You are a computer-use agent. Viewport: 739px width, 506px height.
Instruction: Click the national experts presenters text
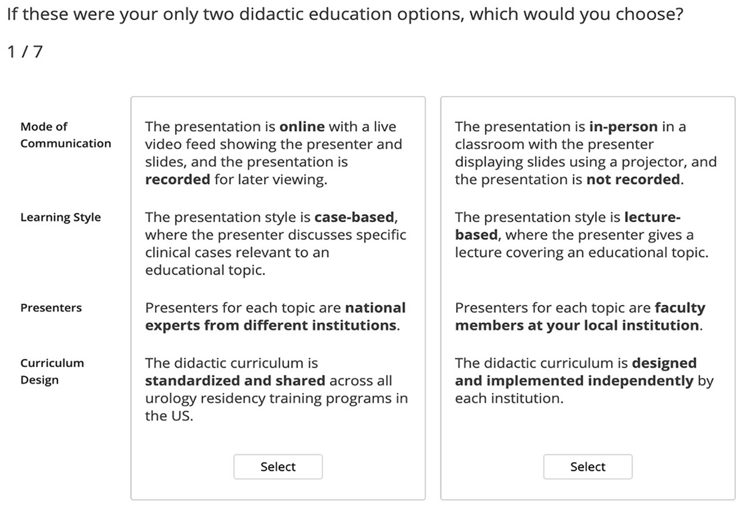point(275,317)
